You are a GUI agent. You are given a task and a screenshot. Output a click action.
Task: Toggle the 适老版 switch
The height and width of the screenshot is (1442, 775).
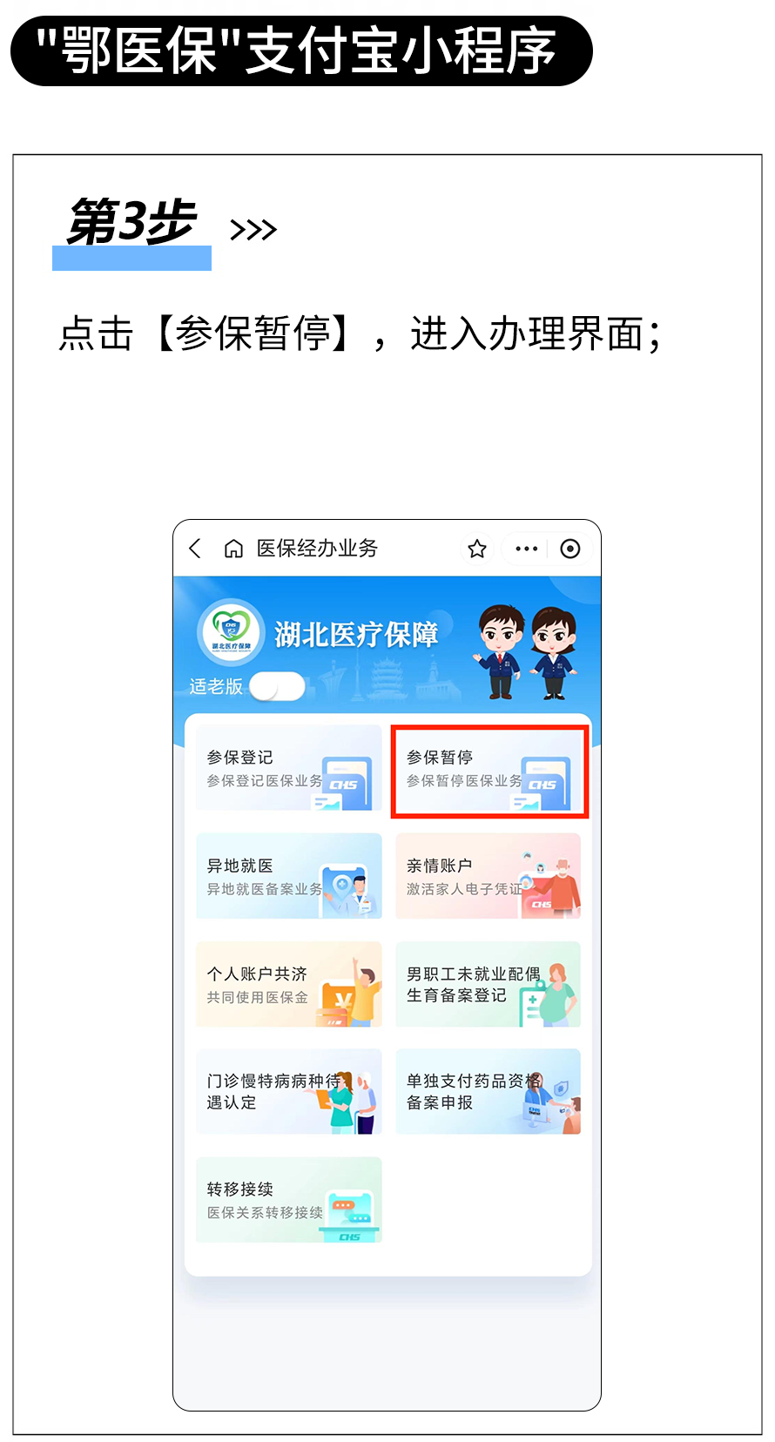277,686
